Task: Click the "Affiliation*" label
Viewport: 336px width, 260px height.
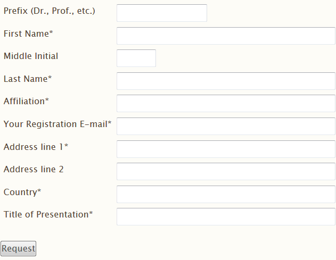Action: (26, 101)
